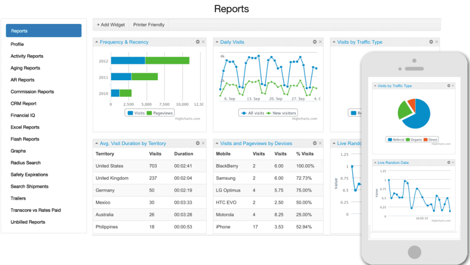470x265 pixels.
Task: Open gear settings for Daily Visits widget
Action: coord(315,42)
